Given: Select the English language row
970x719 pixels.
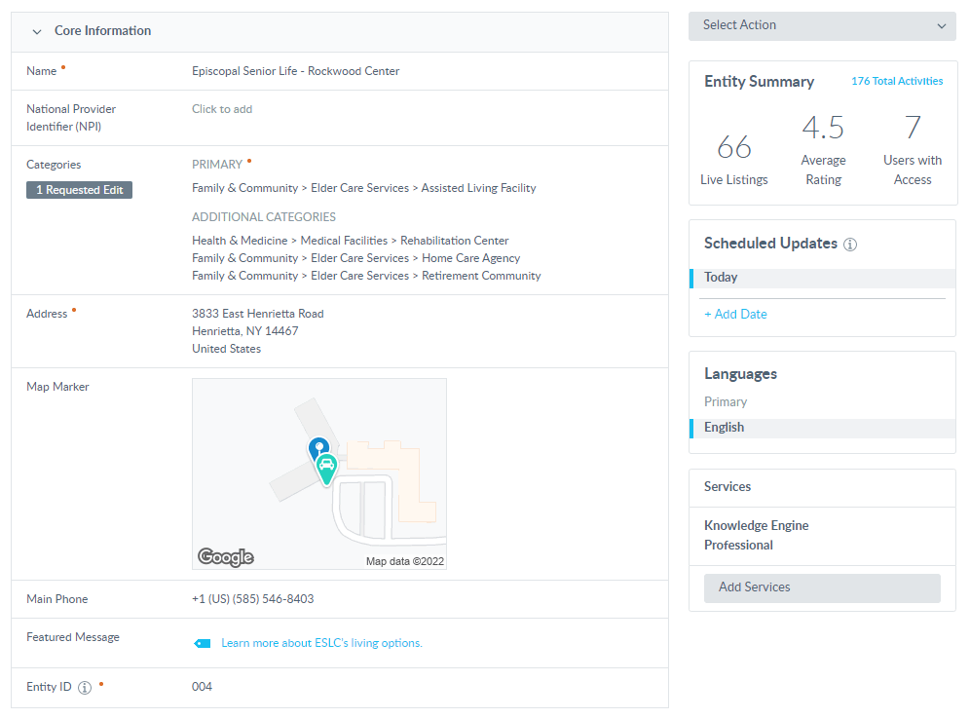Looking at the screenshot, I should [822, 428].
